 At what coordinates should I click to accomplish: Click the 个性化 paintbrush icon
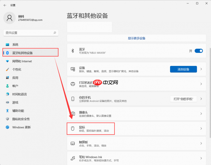click(7, 69)
